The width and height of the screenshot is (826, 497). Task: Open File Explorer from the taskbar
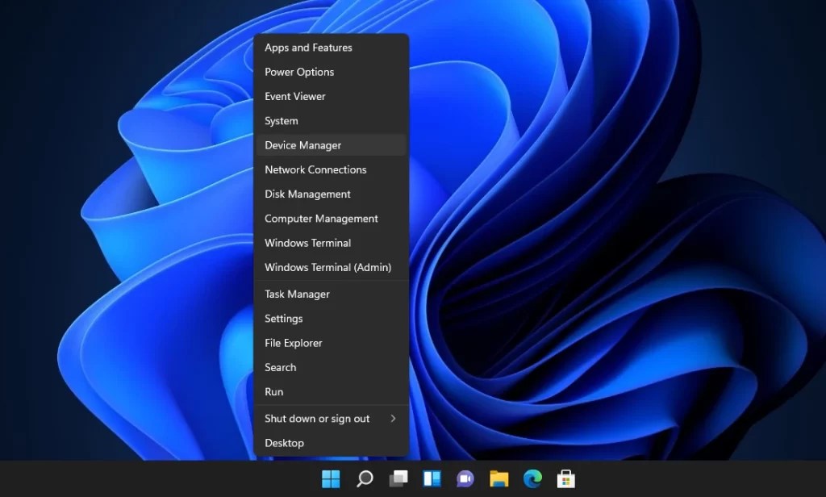(499, 478)
